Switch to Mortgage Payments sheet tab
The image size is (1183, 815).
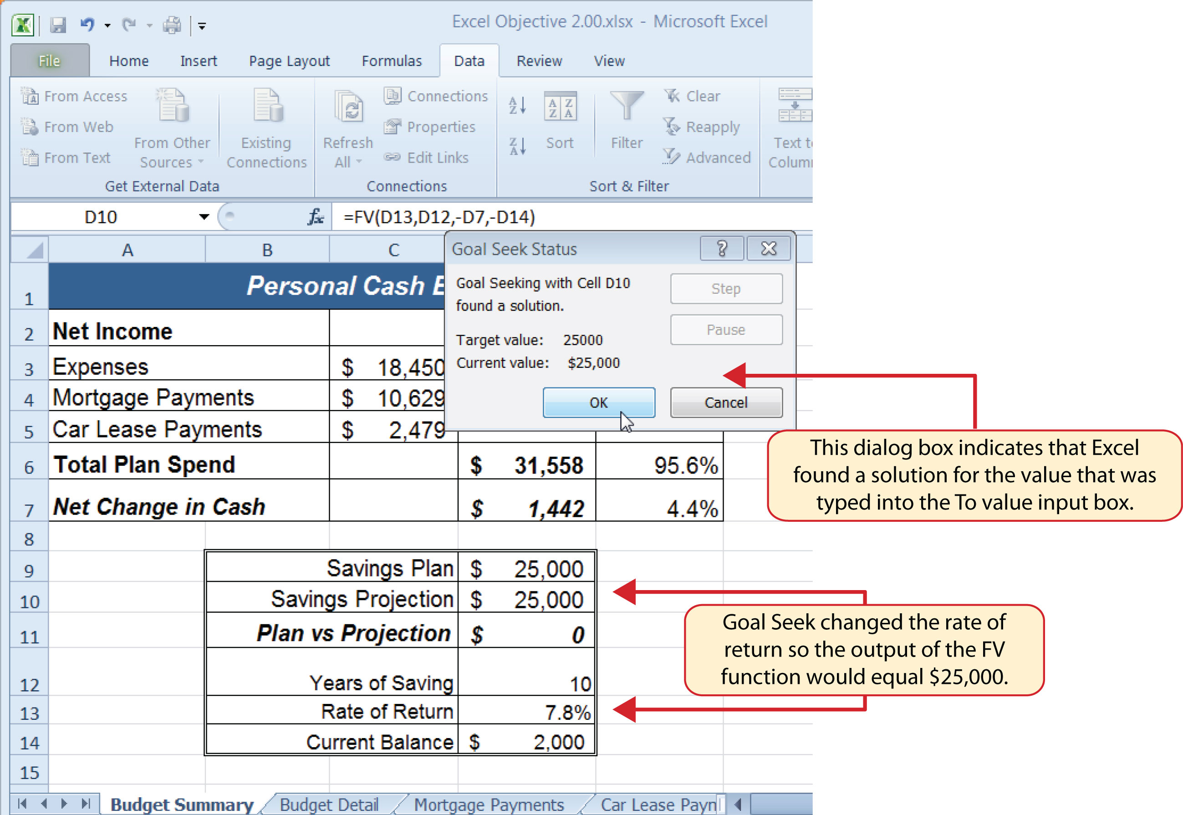point(489,804)
